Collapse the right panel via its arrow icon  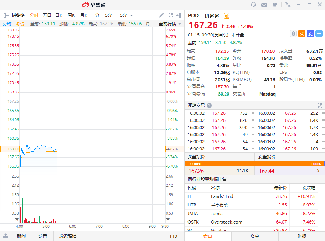(179, 15)
